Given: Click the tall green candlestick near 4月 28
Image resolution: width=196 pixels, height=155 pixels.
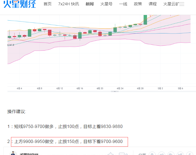Looking at the screenshot, I should click(145, 20).
